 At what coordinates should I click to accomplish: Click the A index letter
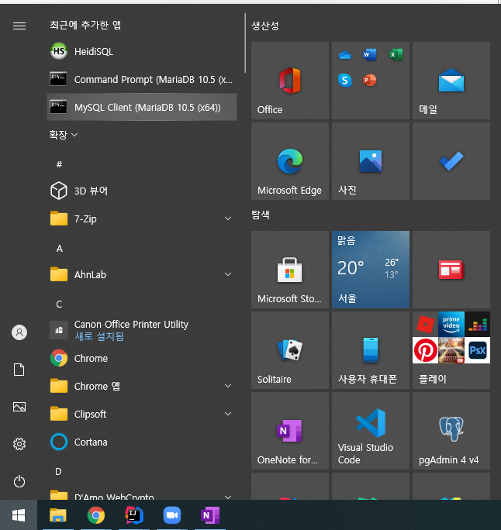59,249
